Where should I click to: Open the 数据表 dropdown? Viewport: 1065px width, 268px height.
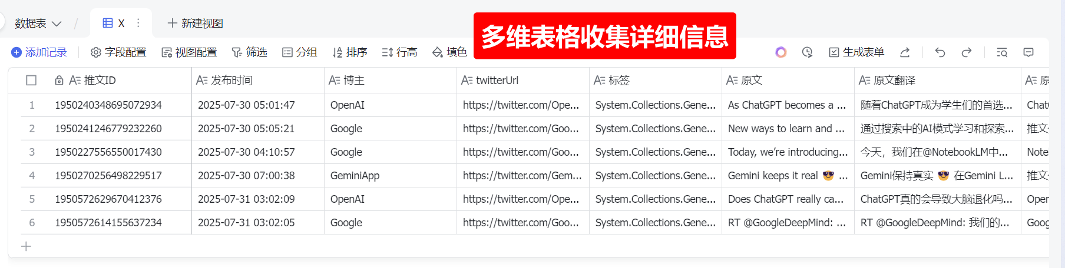click(x=38, y=24)
